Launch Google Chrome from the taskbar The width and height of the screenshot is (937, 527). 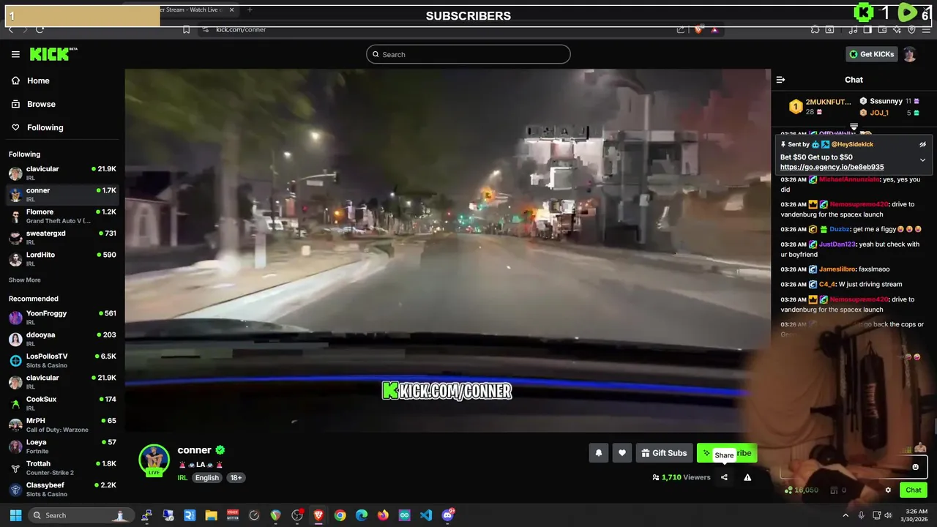pyautogui.click(x=340, y=515)
